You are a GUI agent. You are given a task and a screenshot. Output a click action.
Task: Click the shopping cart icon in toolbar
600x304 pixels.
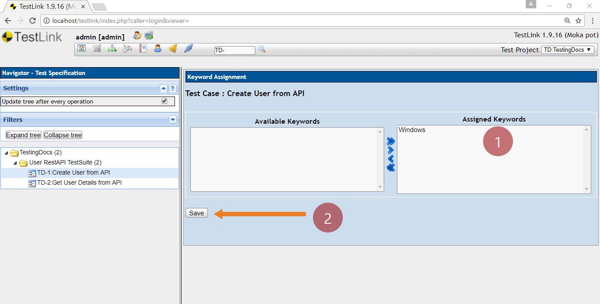pos(97,49)
